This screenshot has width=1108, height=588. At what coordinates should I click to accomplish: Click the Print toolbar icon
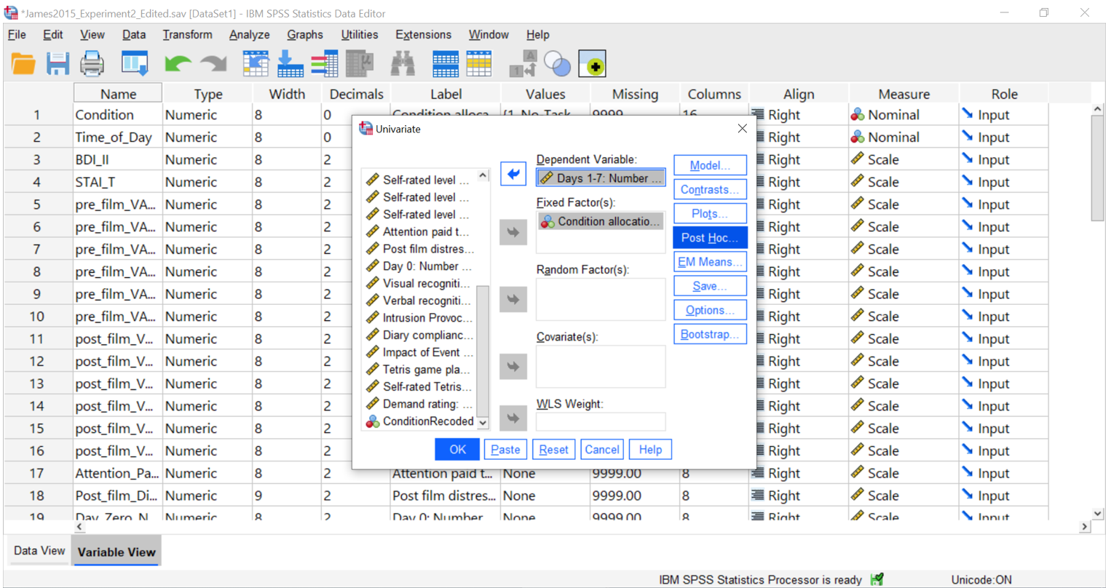click(92, 64)
